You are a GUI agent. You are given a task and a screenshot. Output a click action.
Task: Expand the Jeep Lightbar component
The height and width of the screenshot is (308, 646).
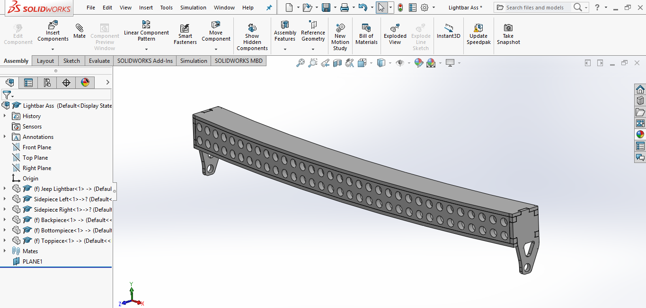[x=5, y=188]
